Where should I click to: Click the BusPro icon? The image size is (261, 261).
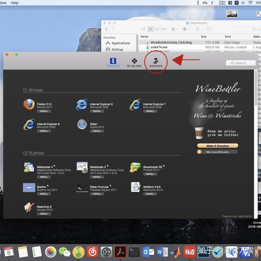point(29,188)
